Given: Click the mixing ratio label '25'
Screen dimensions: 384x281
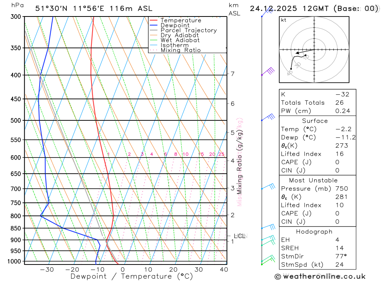Looking at the screenshot, I should [x=222, y=154].
